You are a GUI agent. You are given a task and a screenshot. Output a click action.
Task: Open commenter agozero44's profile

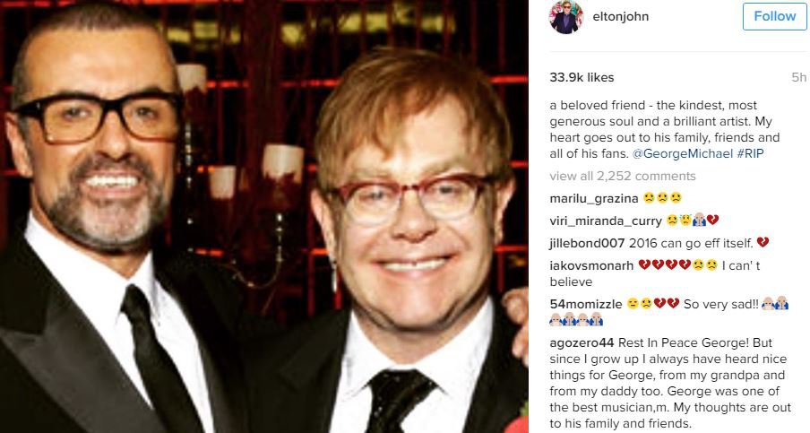582,343
